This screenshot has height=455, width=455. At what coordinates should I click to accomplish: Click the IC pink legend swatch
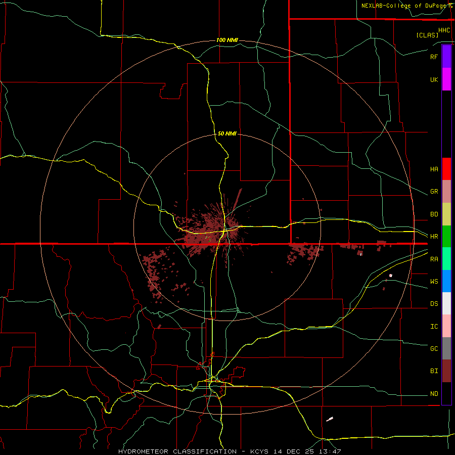tap(446, 326)
